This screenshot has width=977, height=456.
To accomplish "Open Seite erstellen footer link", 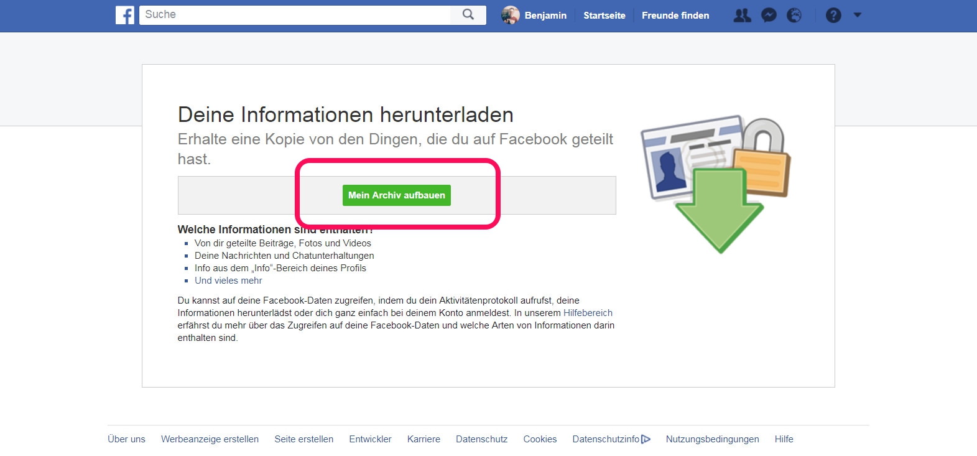I will [x=304, y=439].
